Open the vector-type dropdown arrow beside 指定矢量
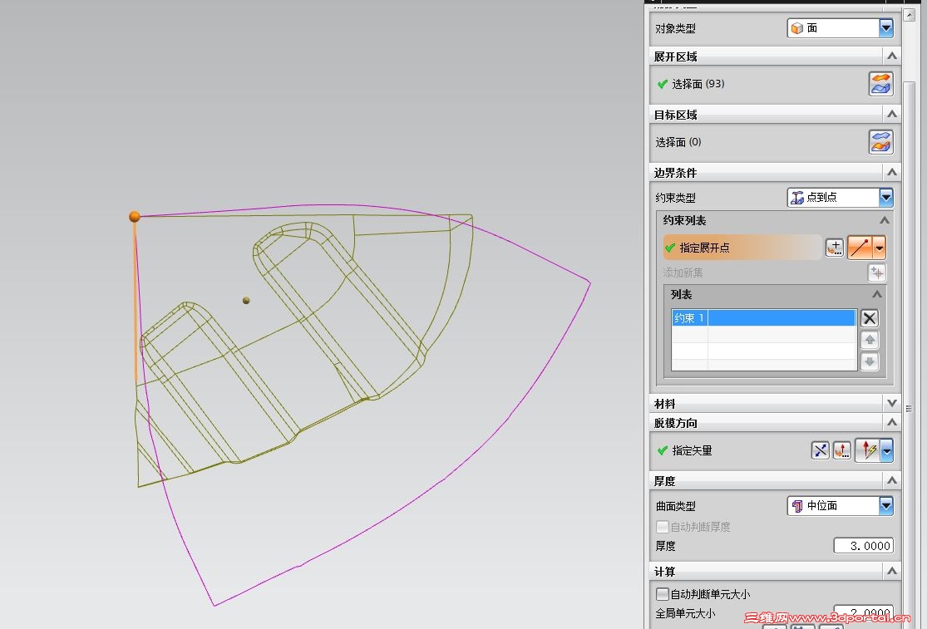The width and height of the screenshot is (927, 629). point(887,450)
